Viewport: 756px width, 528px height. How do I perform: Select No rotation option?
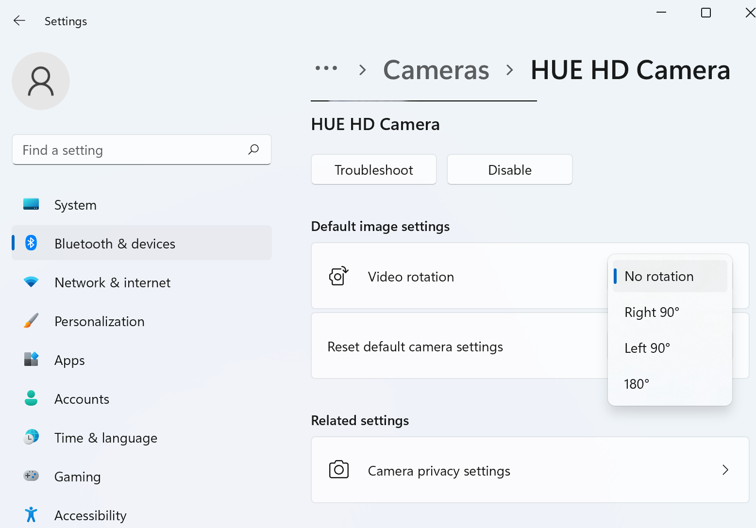tap(670, 276)
